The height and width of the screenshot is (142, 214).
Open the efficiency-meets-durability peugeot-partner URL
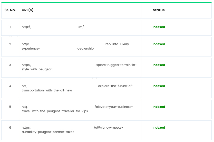[72, 130]
